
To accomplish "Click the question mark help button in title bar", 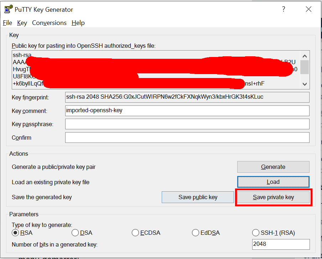I will [x=284, y=9].
